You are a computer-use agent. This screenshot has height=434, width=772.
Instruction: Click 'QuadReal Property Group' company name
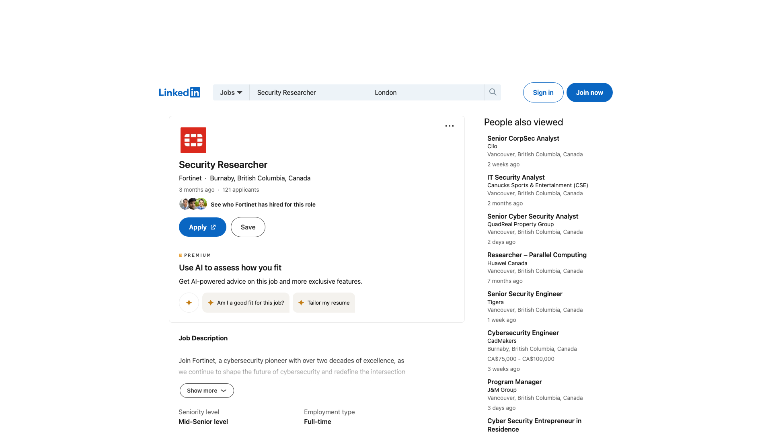(x=520, y=224)
